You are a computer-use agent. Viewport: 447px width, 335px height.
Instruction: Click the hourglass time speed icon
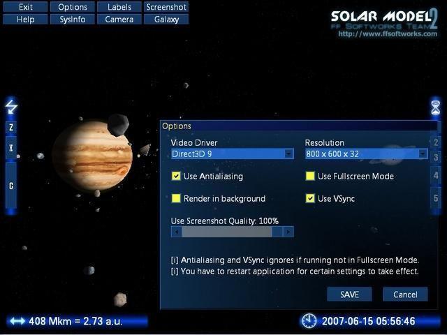click(x=435, y=107)
